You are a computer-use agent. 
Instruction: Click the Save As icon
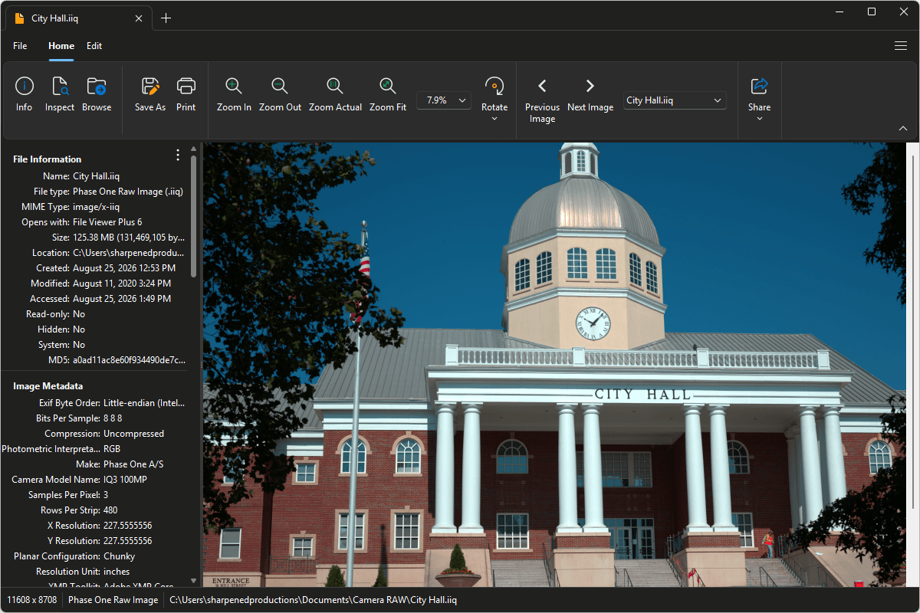point(150,86)
